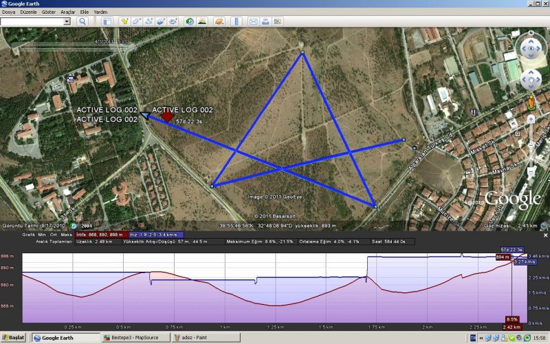The height and width of the screenshot is (344, 550).
Task: Open the Dosya menu
Action: [x=9, y=12]
